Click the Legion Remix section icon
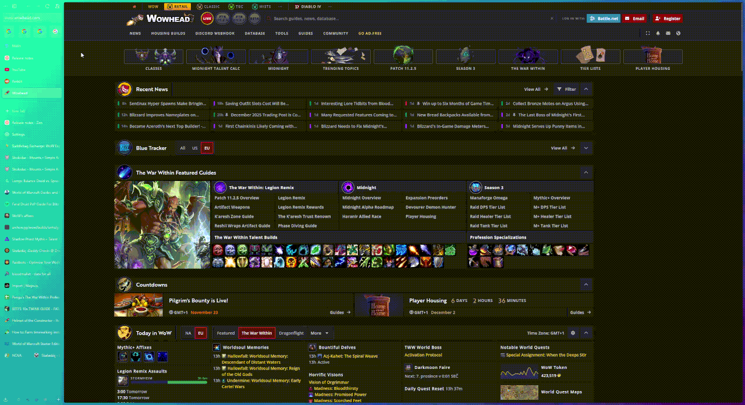Viewport: 745px width, 405px height. pyautogui.click(x=220, y=187)
